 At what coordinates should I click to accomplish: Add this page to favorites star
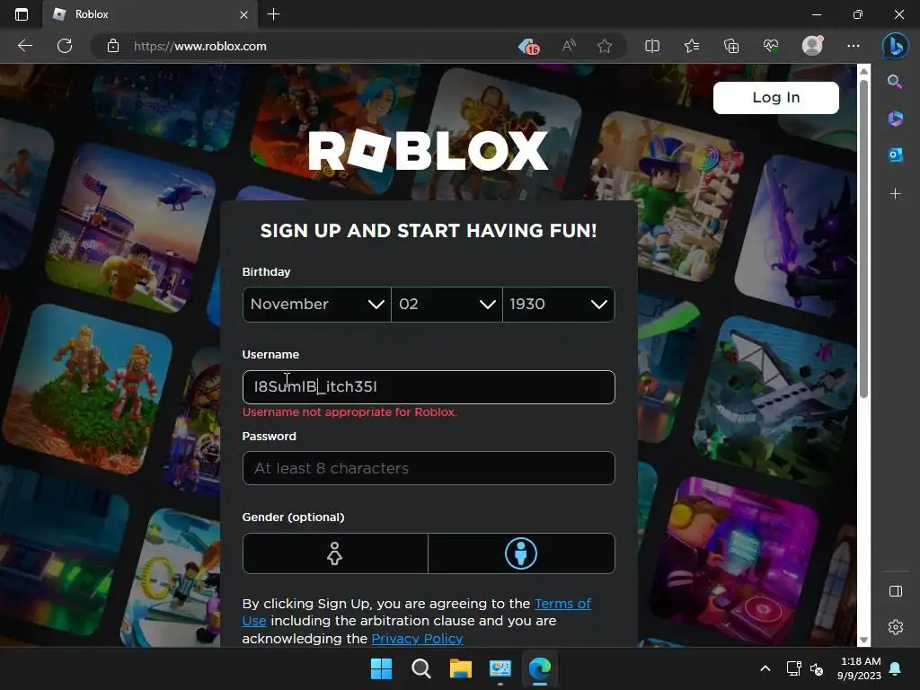(x=605, y=46)
